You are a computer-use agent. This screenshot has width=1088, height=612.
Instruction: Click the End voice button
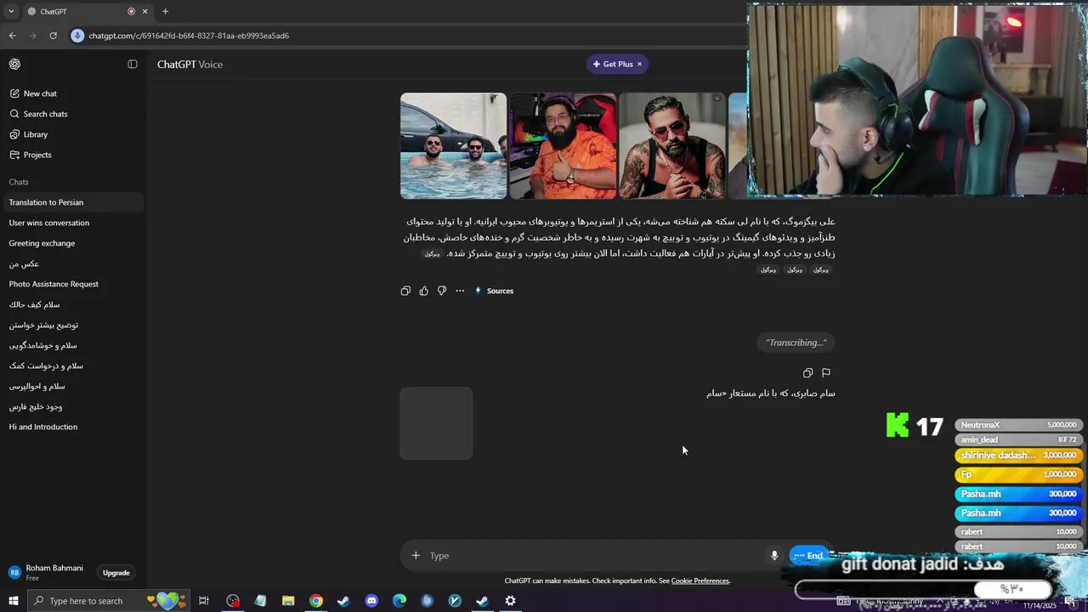(x=808, y=556)
